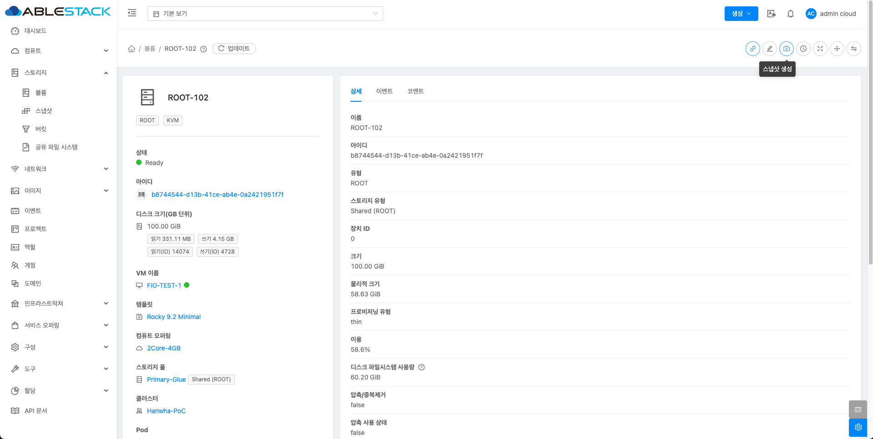
Task: Click the blue settings gear floating button
Action: click(858, 427)
